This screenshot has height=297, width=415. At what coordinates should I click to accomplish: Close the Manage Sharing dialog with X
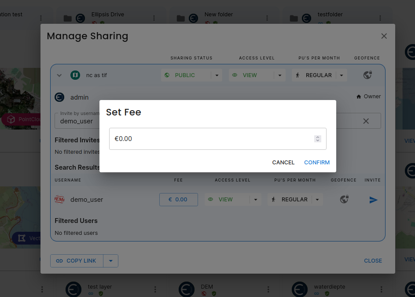click(384, 36)
